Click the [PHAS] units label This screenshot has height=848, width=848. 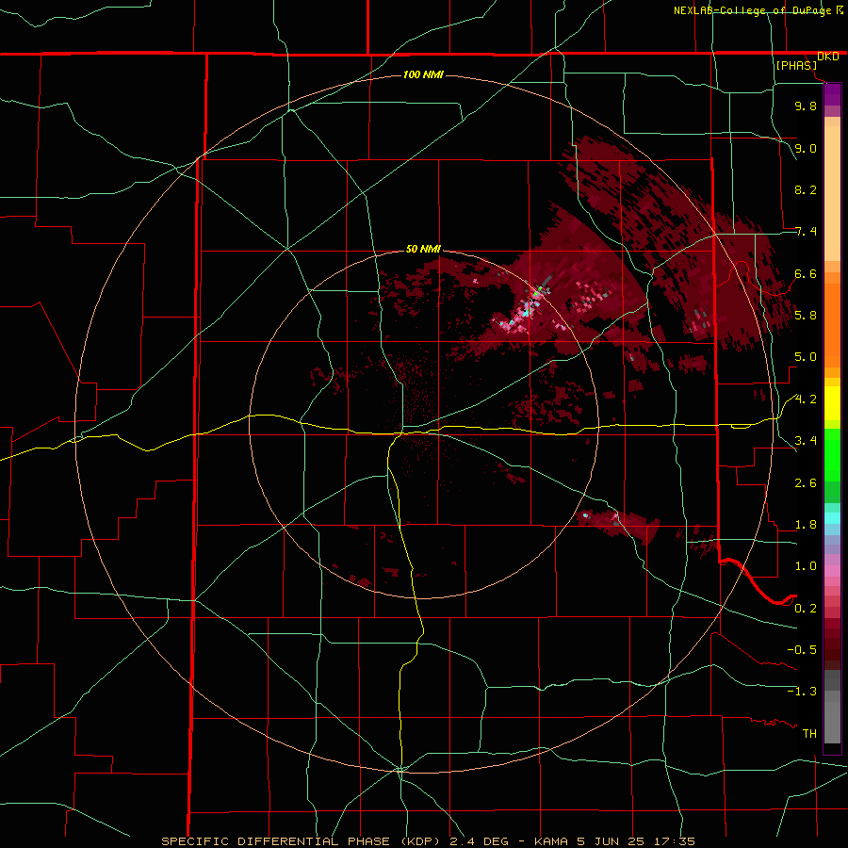[796, 65]
